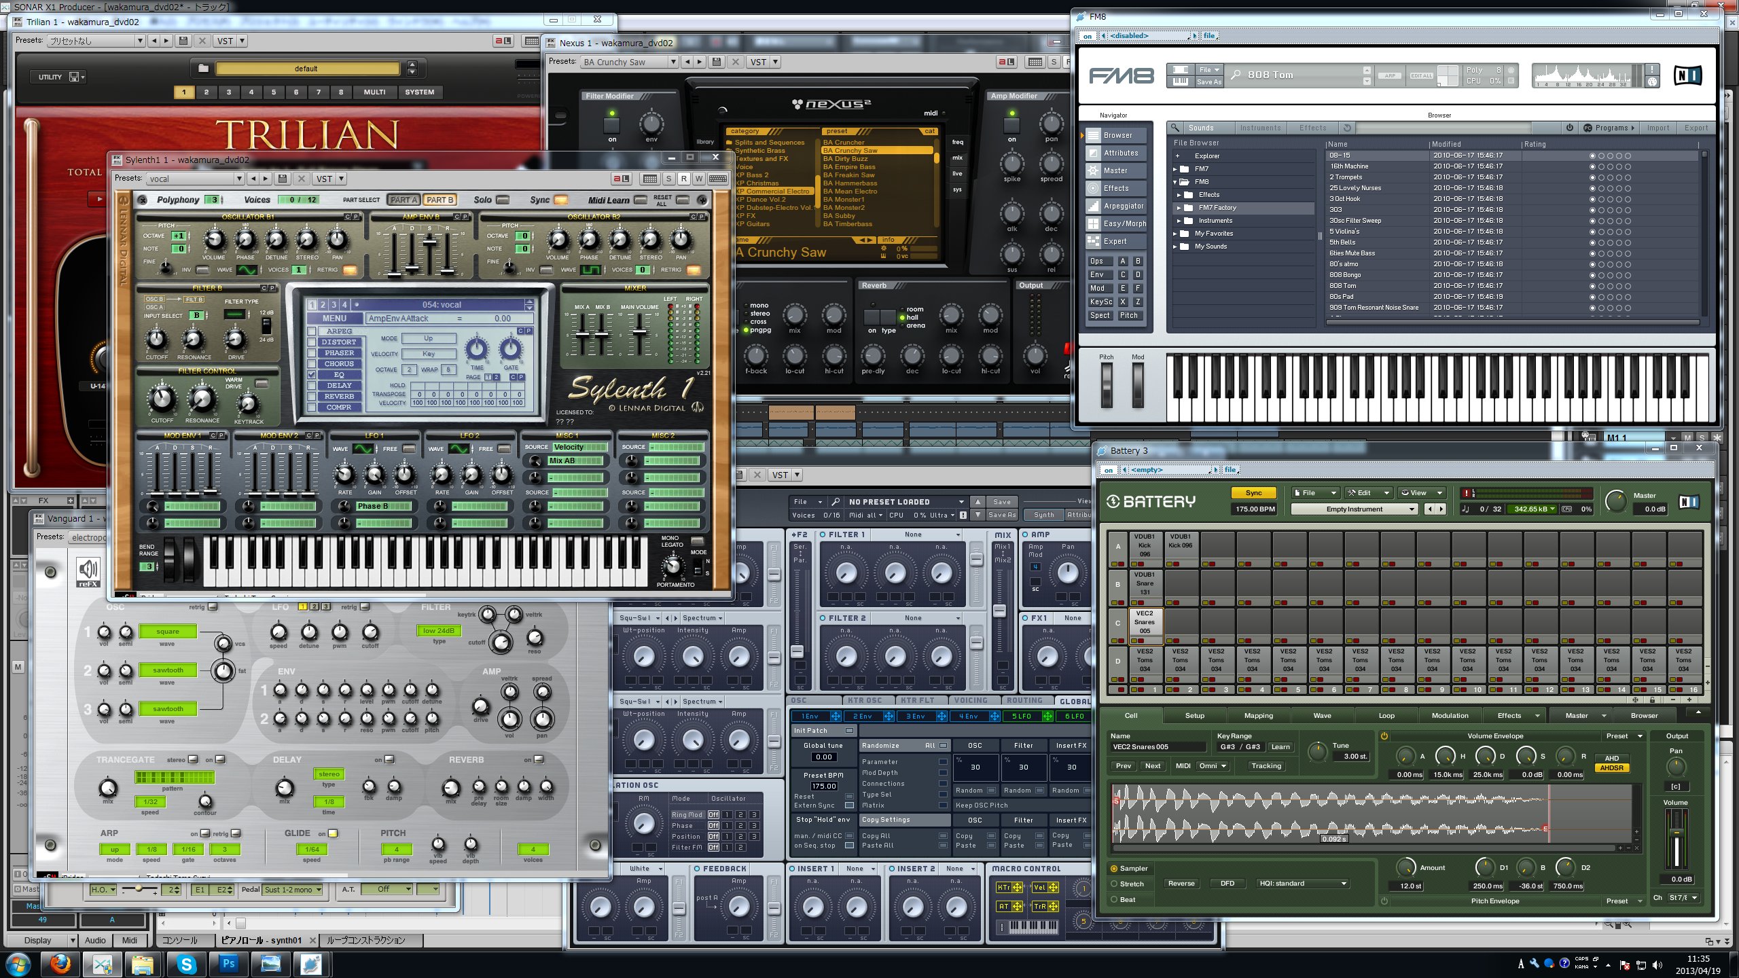
Task: Toggle Midi Learn switch in Sylenth1
Action: tap(641, 200)
